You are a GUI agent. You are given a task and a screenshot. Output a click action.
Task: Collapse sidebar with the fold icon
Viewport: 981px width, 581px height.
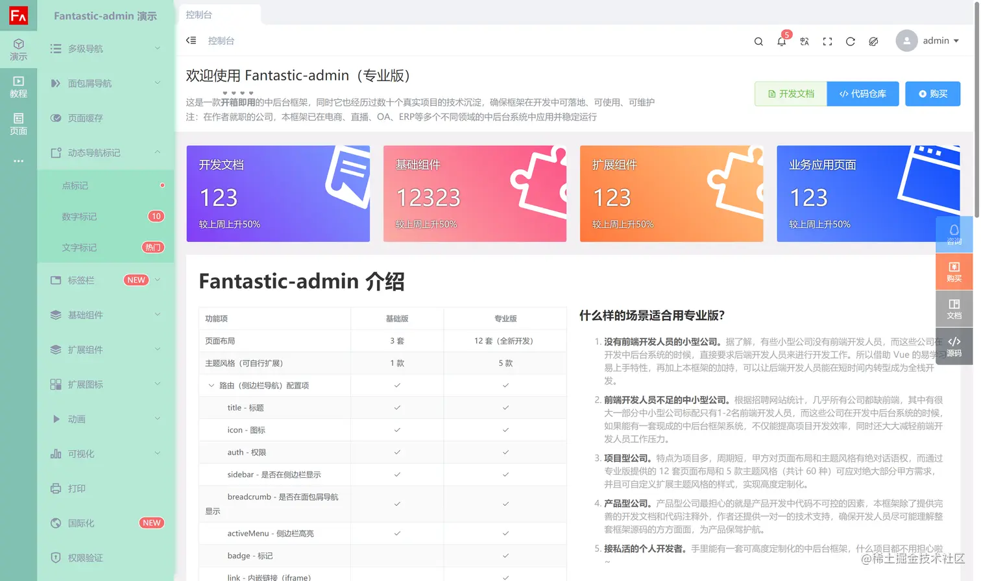click(x=191, y=40)
